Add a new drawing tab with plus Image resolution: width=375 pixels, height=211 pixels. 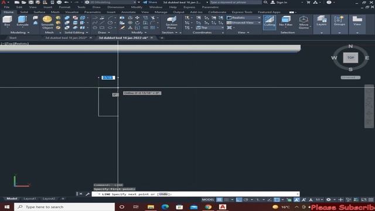point(162,38)
